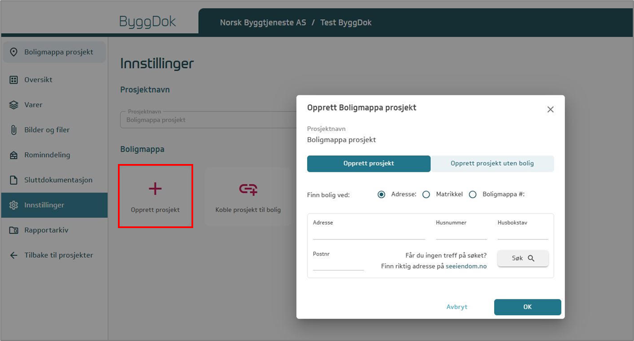The image size is (634, 341).
Task: Open Sluttdokumentasjon via its document icon
Action: 14,180
